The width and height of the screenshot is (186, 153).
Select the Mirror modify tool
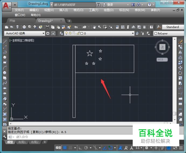click(180, 52)
